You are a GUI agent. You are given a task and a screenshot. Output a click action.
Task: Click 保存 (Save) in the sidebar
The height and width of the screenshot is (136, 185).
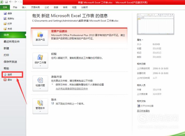click(x=8, y=13)
